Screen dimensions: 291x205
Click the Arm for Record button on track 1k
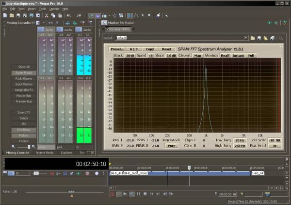[52, 173]
